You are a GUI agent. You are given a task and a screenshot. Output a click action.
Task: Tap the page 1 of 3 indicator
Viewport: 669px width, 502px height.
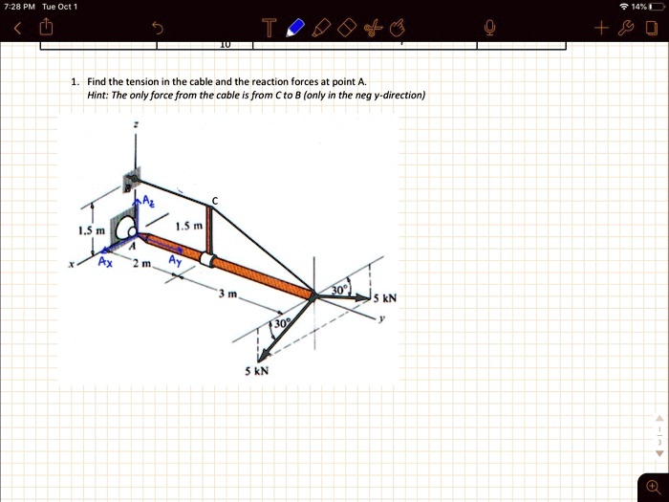659,436
